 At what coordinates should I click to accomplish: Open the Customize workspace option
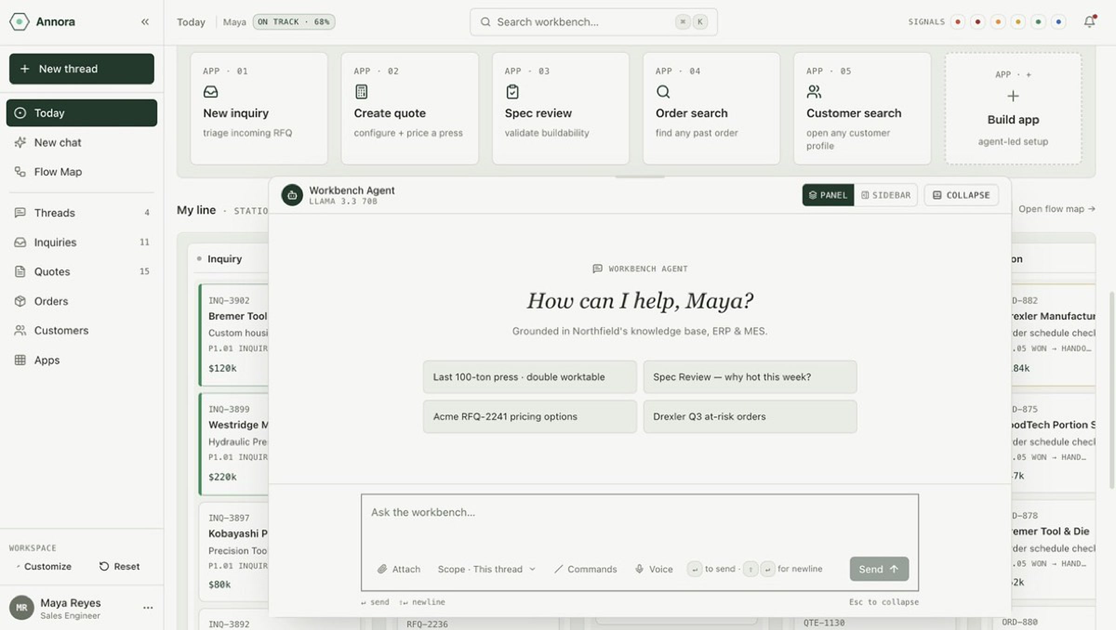point(44,566)
